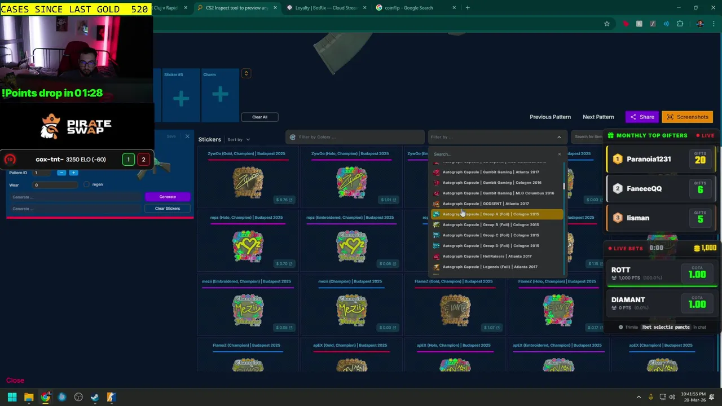Pick ZywOo (Gold, Champion) sticker thumbnail
Image resolution: width=722 pixels, height=406 pixels.
coord(248,183)
